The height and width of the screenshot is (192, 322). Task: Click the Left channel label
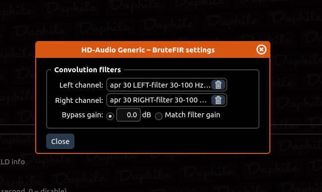81,85
